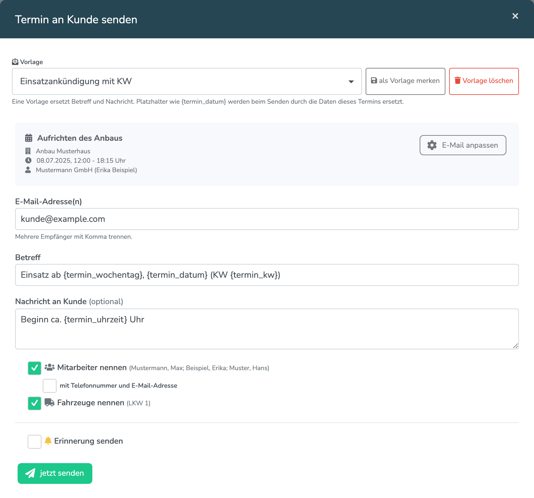Click the employee names list text

[x=199, y=368]
